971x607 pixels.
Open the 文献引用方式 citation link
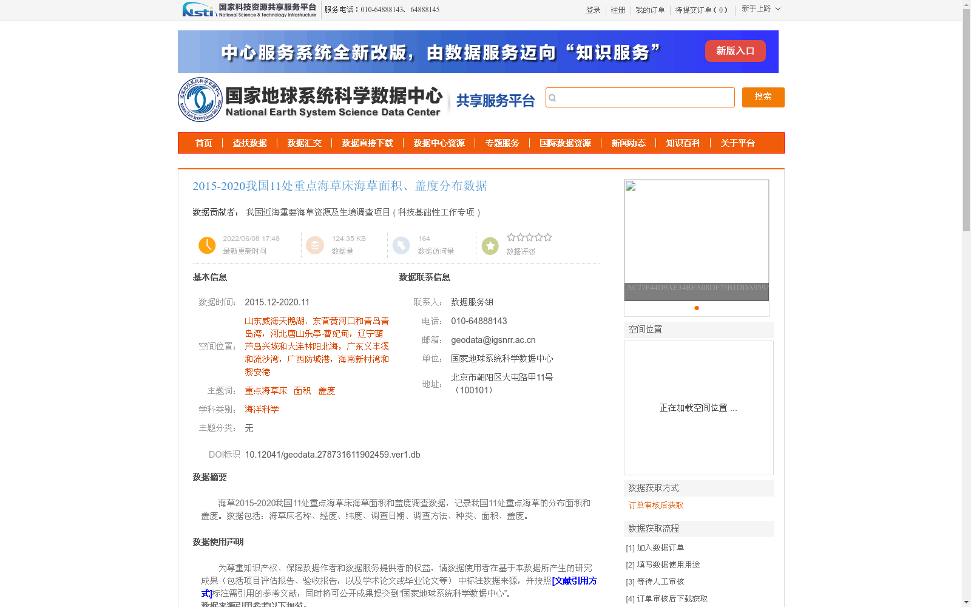point(574,581)
